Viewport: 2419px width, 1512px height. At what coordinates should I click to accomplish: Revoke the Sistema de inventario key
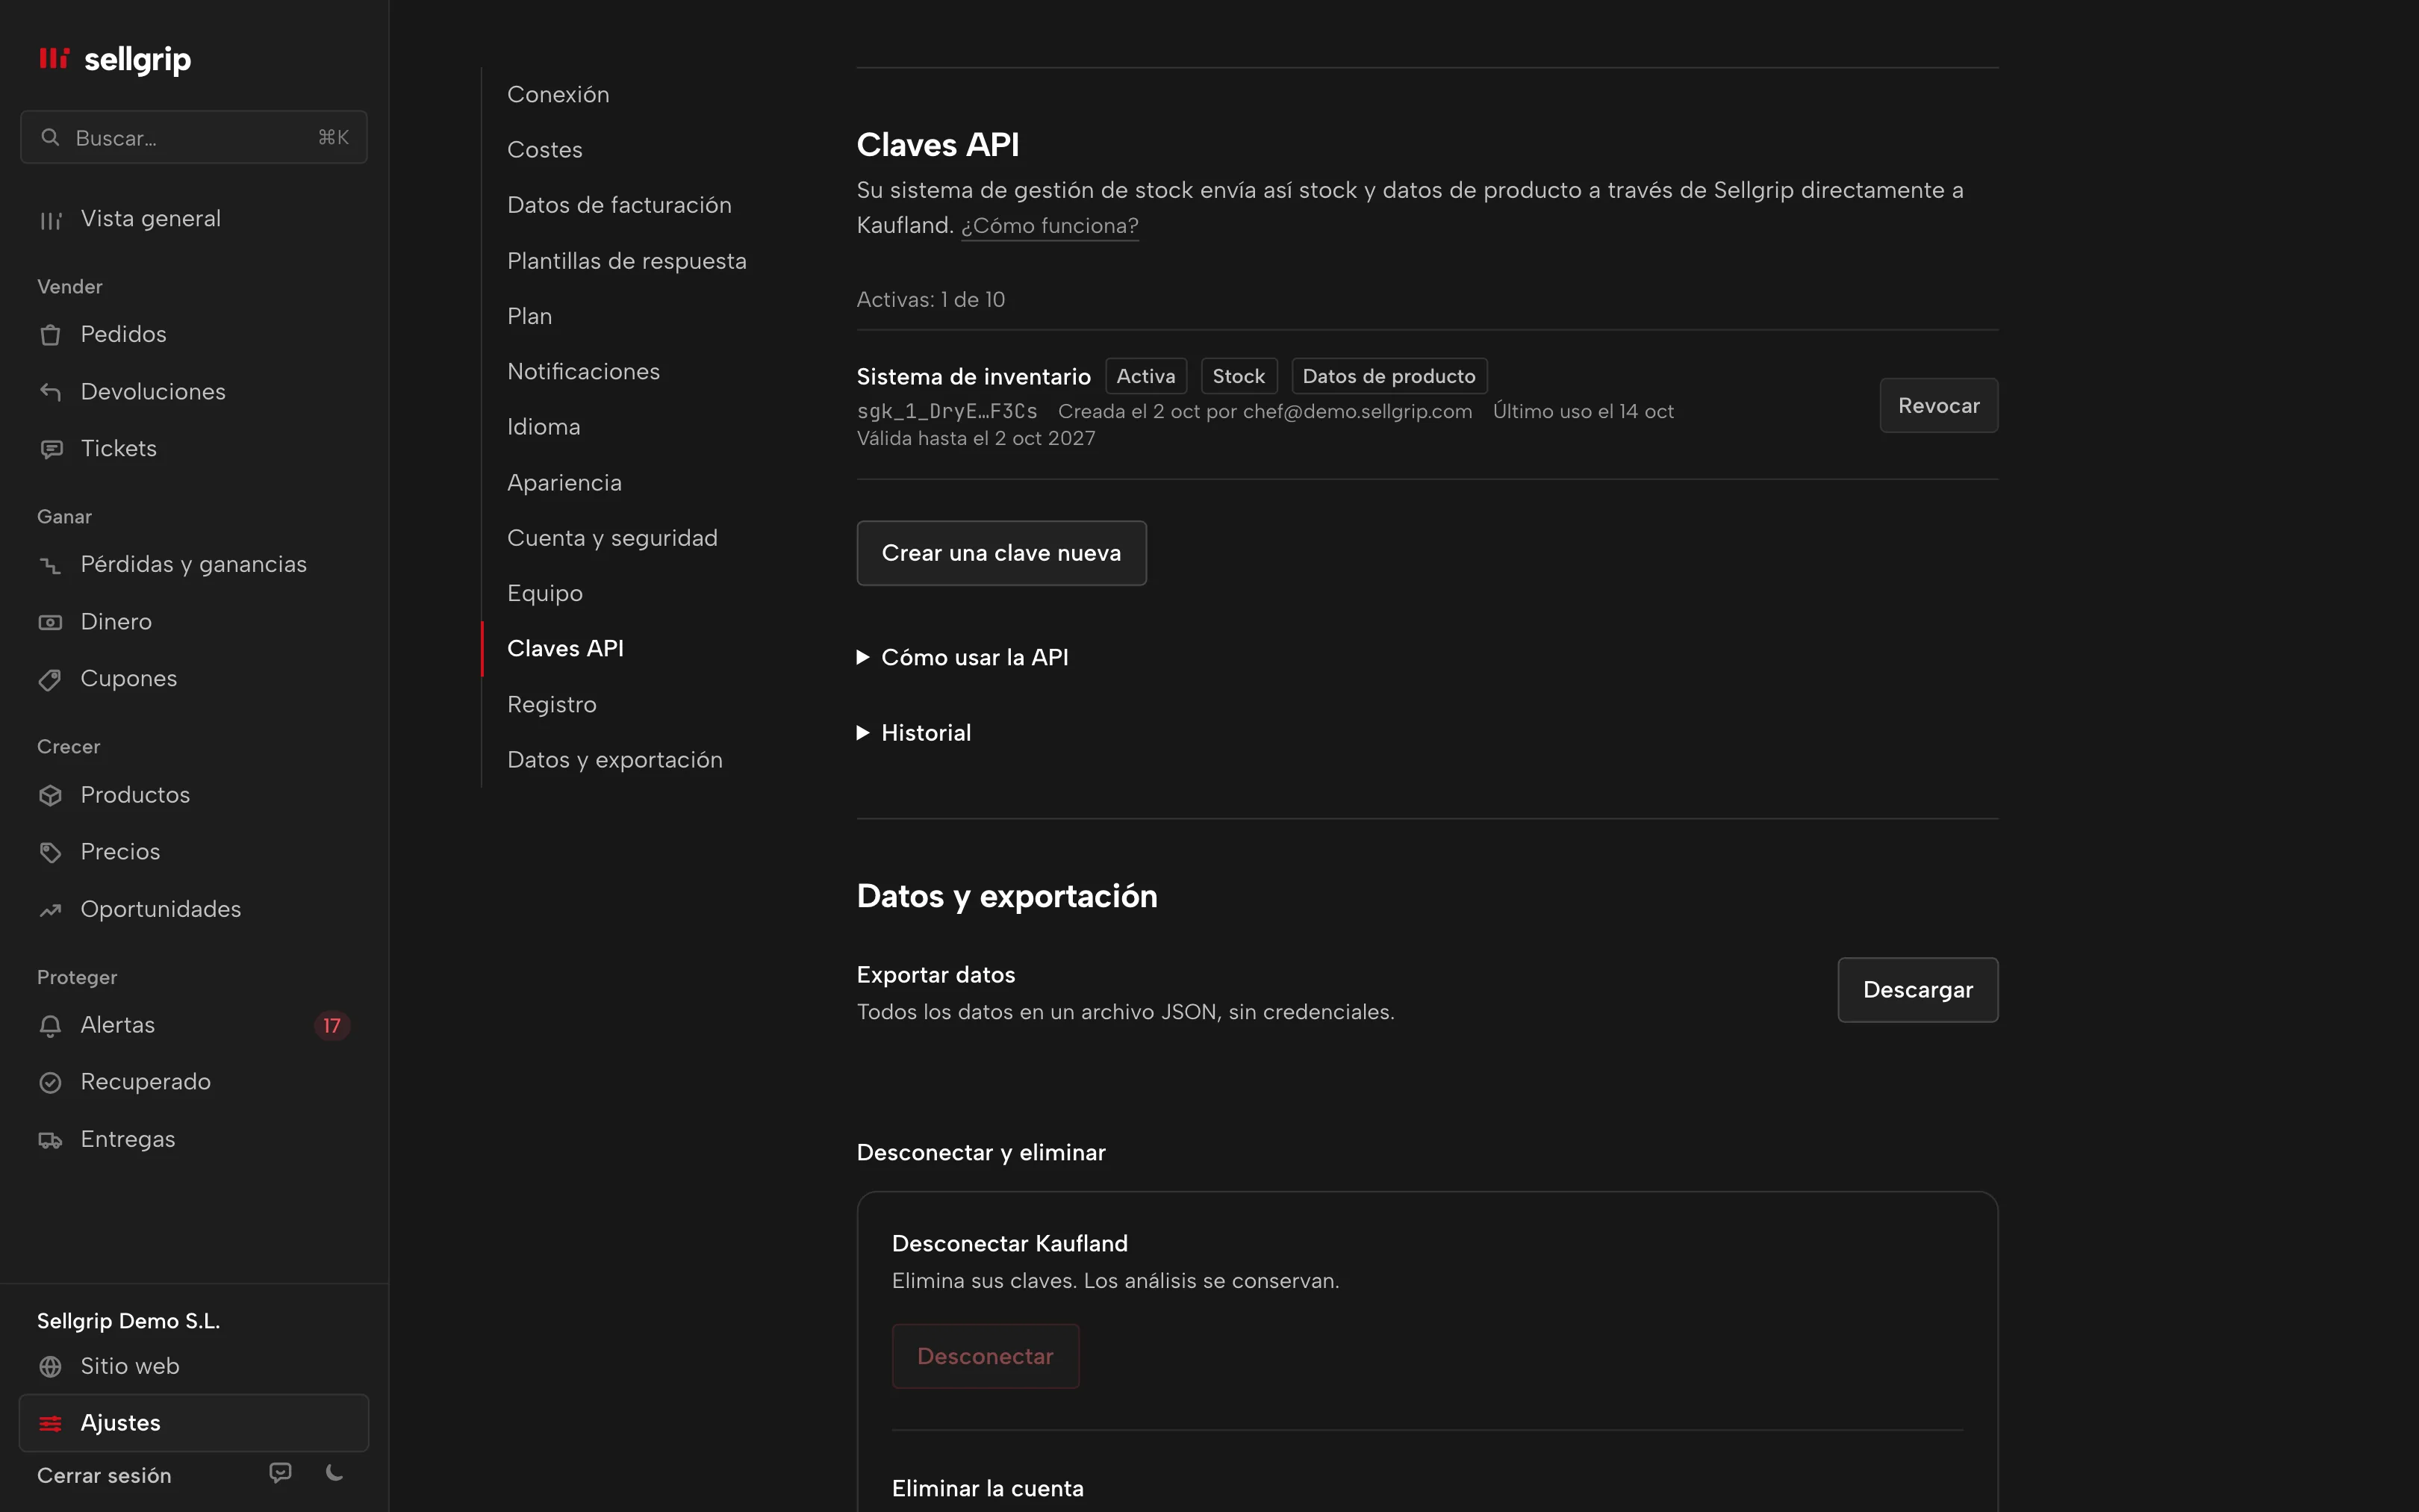[x=1938, y=405]
